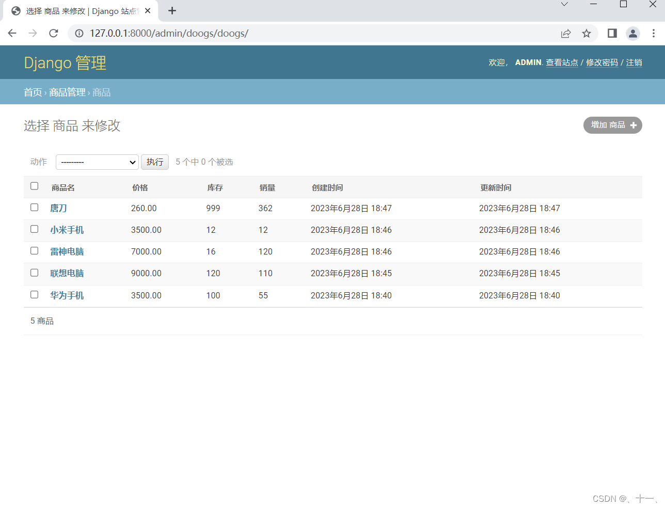
Task: Click the 5 商品 count text
Action: point(42,321)
